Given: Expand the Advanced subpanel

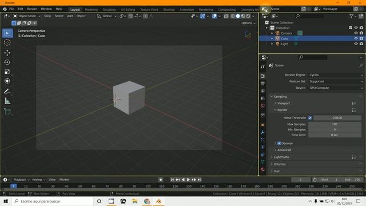Looking at the screenshot, I should 284,150.
